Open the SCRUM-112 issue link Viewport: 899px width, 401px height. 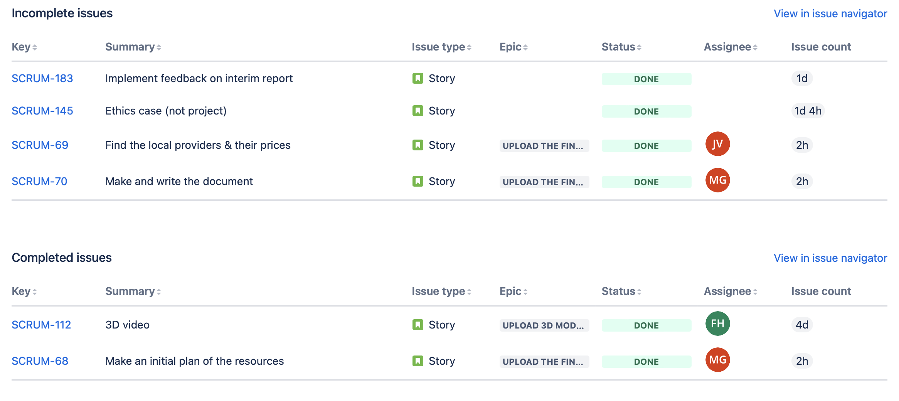41,325
